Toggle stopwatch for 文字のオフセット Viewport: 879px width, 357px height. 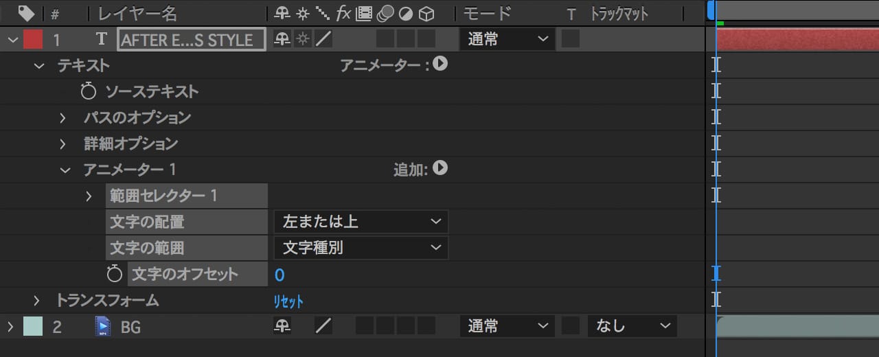[x=115, y=275]
